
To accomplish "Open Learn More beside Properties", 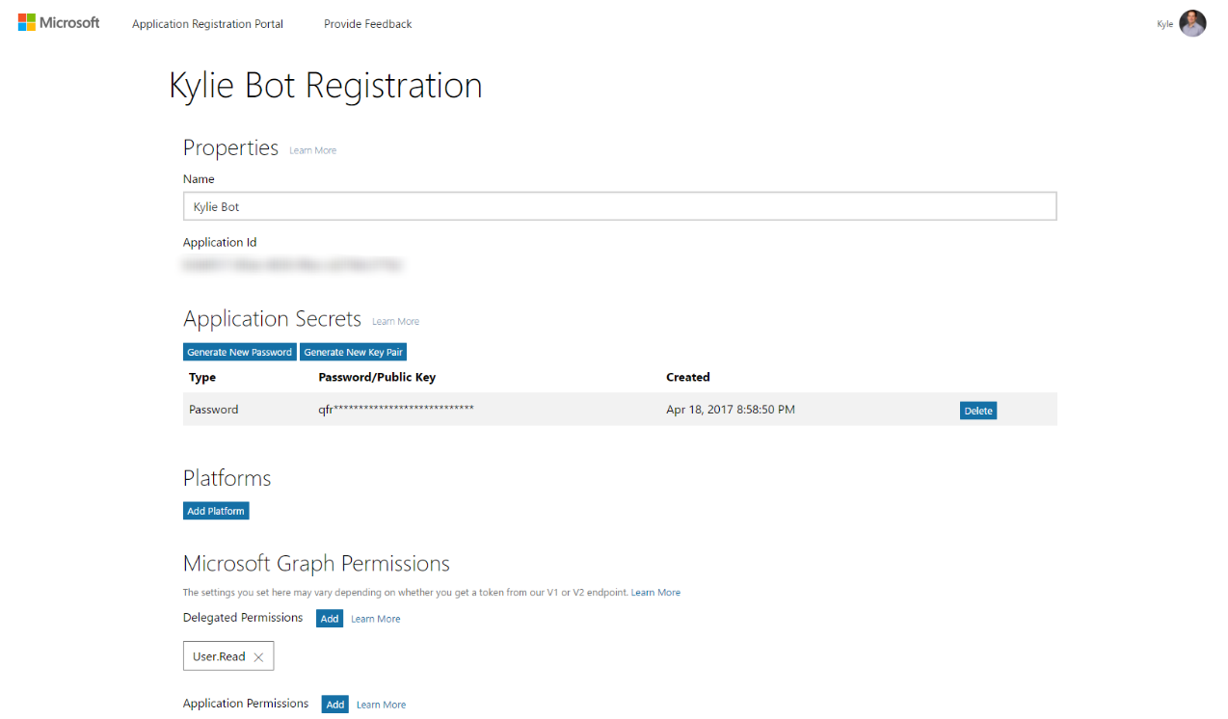I will click(312, 150).
